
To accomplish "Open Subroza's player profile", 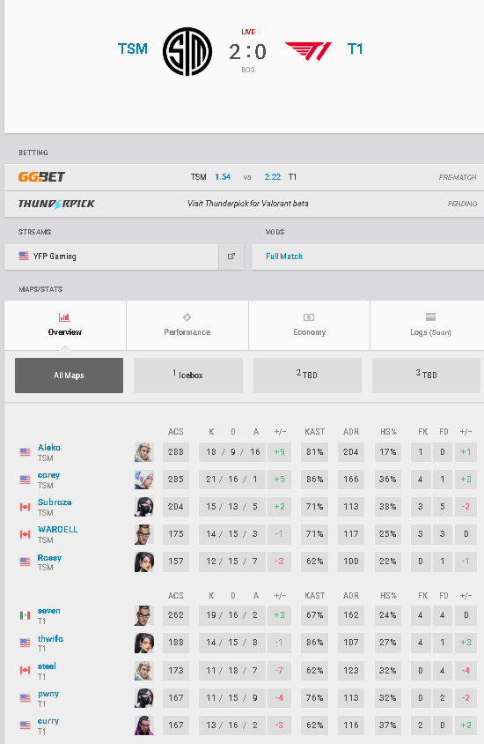I will (55, 502).
